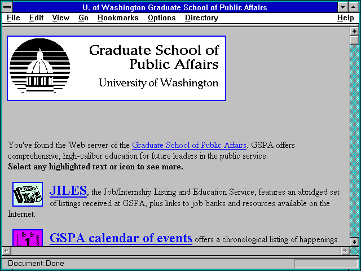Open the Directory menu
The height and width of the screenshot is (271, 361).
(201, 18)
